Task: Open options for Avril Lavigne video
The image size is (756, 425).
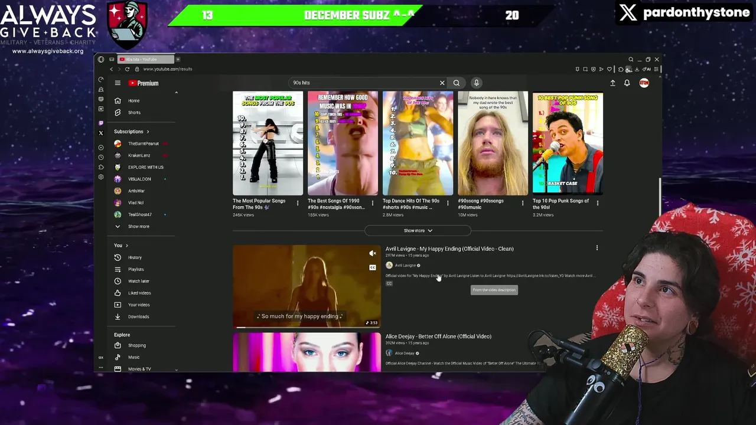Action: click(597, 249)
